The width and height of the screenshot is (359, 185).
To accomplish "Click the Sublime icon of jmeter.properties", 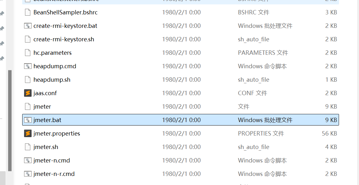I will pos(28,133).
